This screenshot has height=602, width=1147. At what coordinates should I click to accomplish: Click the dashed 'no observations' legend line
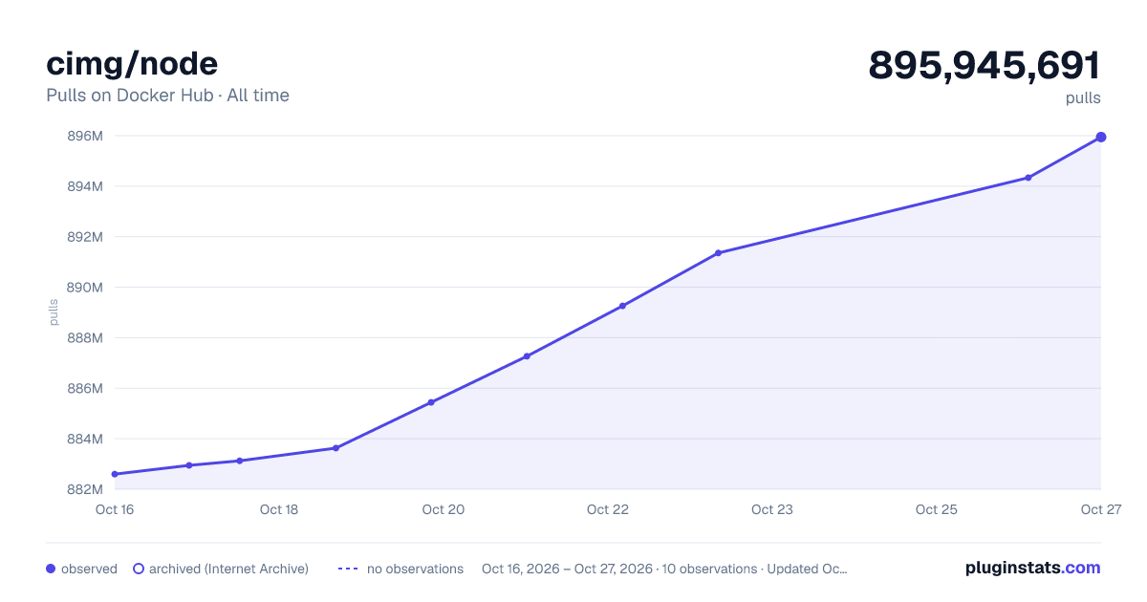coord(348,569)
